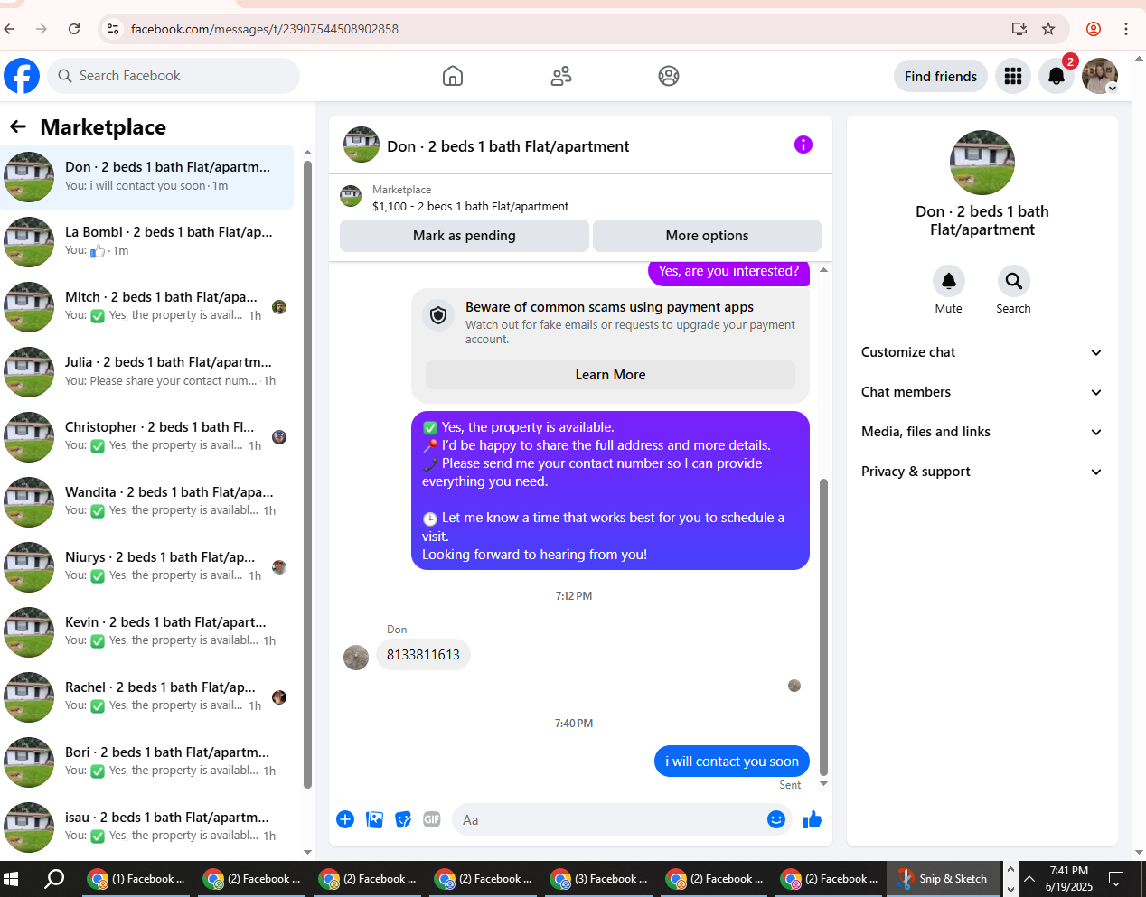Mute this conversation bell icon
The image size is (1146, 897).
(949, 281)
